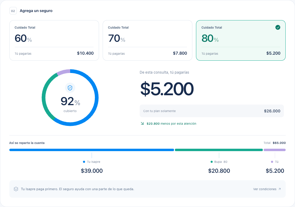This screenshot has width=295, height=207.
Task: Select the Cuidado Total 60% plan
Action: pos(54,40)
